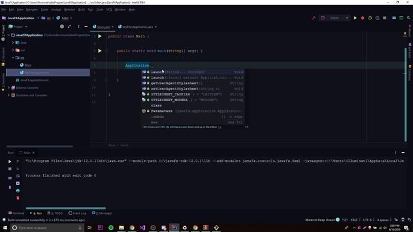Image resolution: width=413 pixels, height=232 pixels.
Task: Open the TODO tool window
Action: pos(55,213)
